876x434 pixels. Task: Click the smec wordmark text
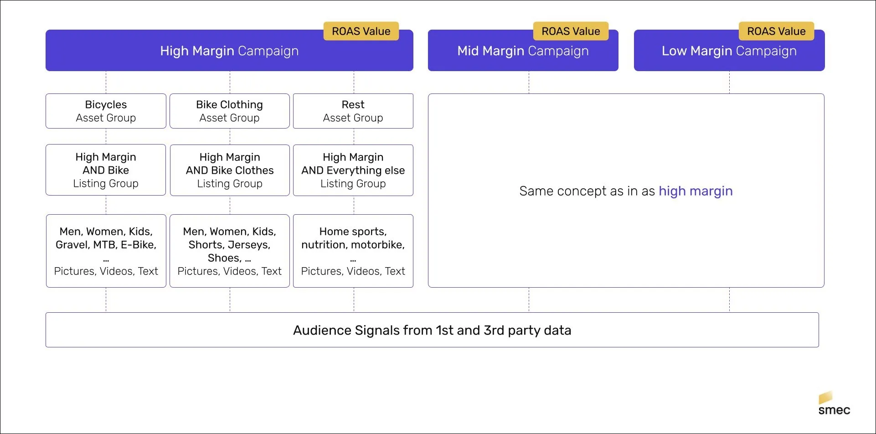(834, 410)
